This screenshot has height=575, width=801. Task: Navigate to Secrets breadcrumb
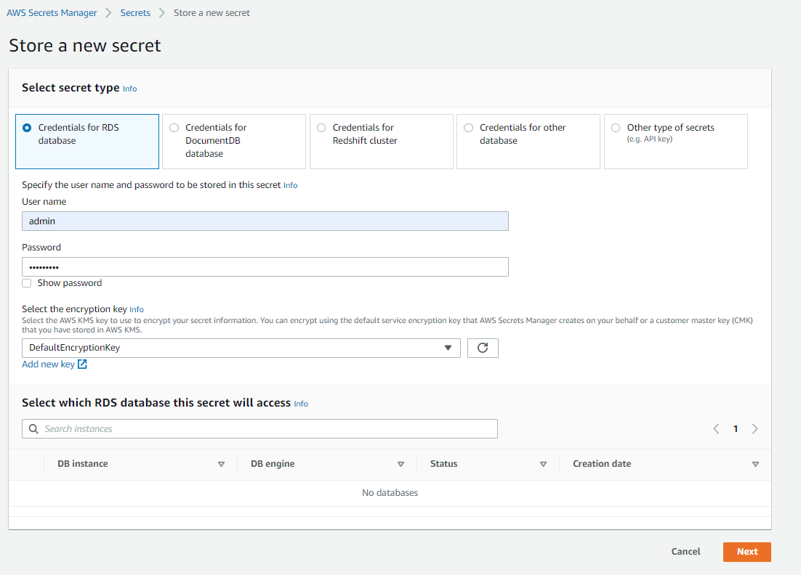point(135,13)
